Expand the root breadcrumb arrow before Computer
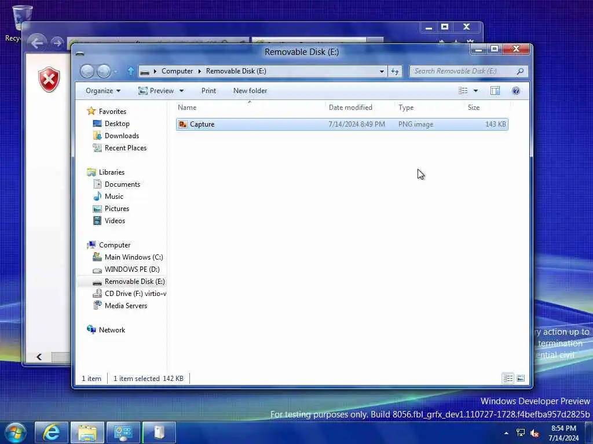 point(155,71)
